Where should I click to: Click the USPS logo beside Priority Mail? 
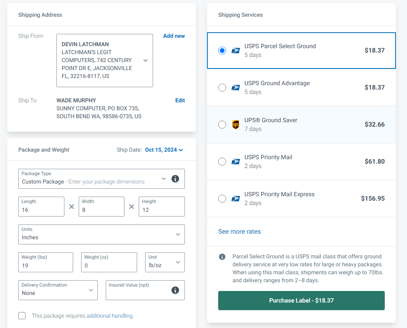[236, 162]
